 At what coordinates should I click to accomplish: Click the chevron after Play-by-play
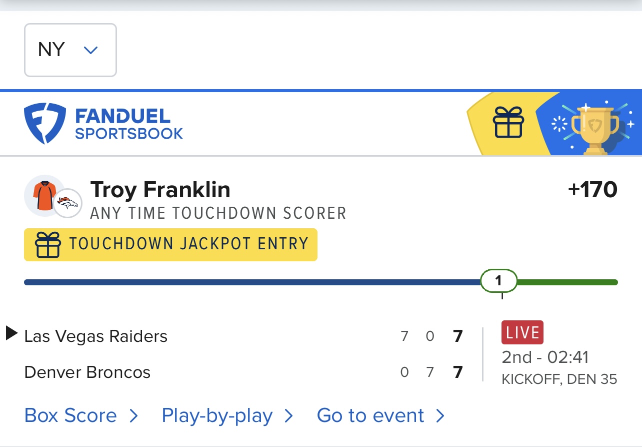(x=288, y=416)
